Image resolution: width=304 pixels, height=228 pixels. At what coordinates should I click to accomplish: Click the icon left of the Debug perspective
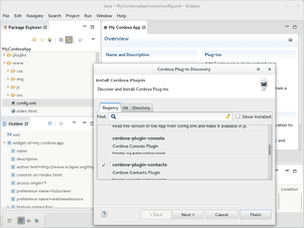[29, 220]
